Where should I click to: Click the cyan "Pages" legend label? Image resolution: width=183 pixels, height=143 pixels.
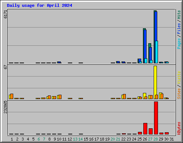pyautogui.click(x=179, y=44)
